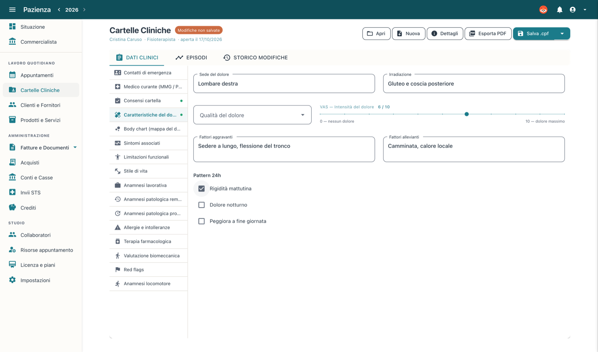Expand Fatture e Documenti submenu arrow
The image size is (598, 352).
[75, 147]
